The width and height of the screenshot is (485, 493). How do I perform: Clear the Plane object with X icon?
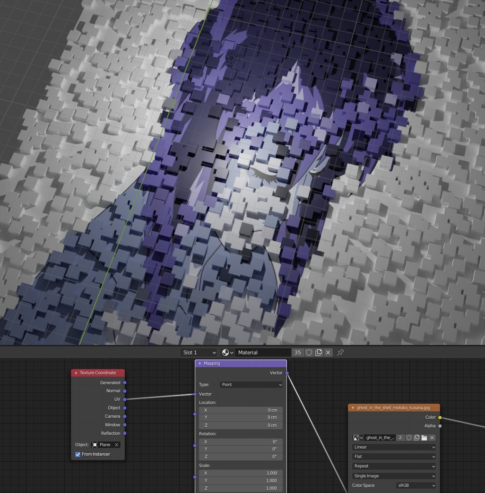coord(117,445)
